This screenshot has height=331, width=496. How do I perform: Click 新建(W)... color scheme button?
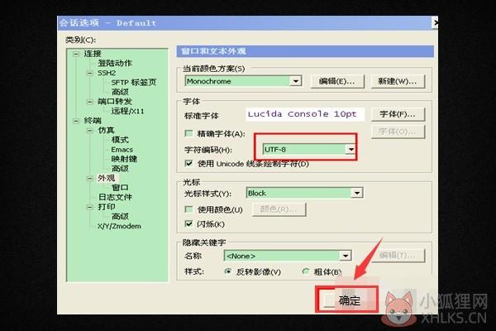(398, 81)
